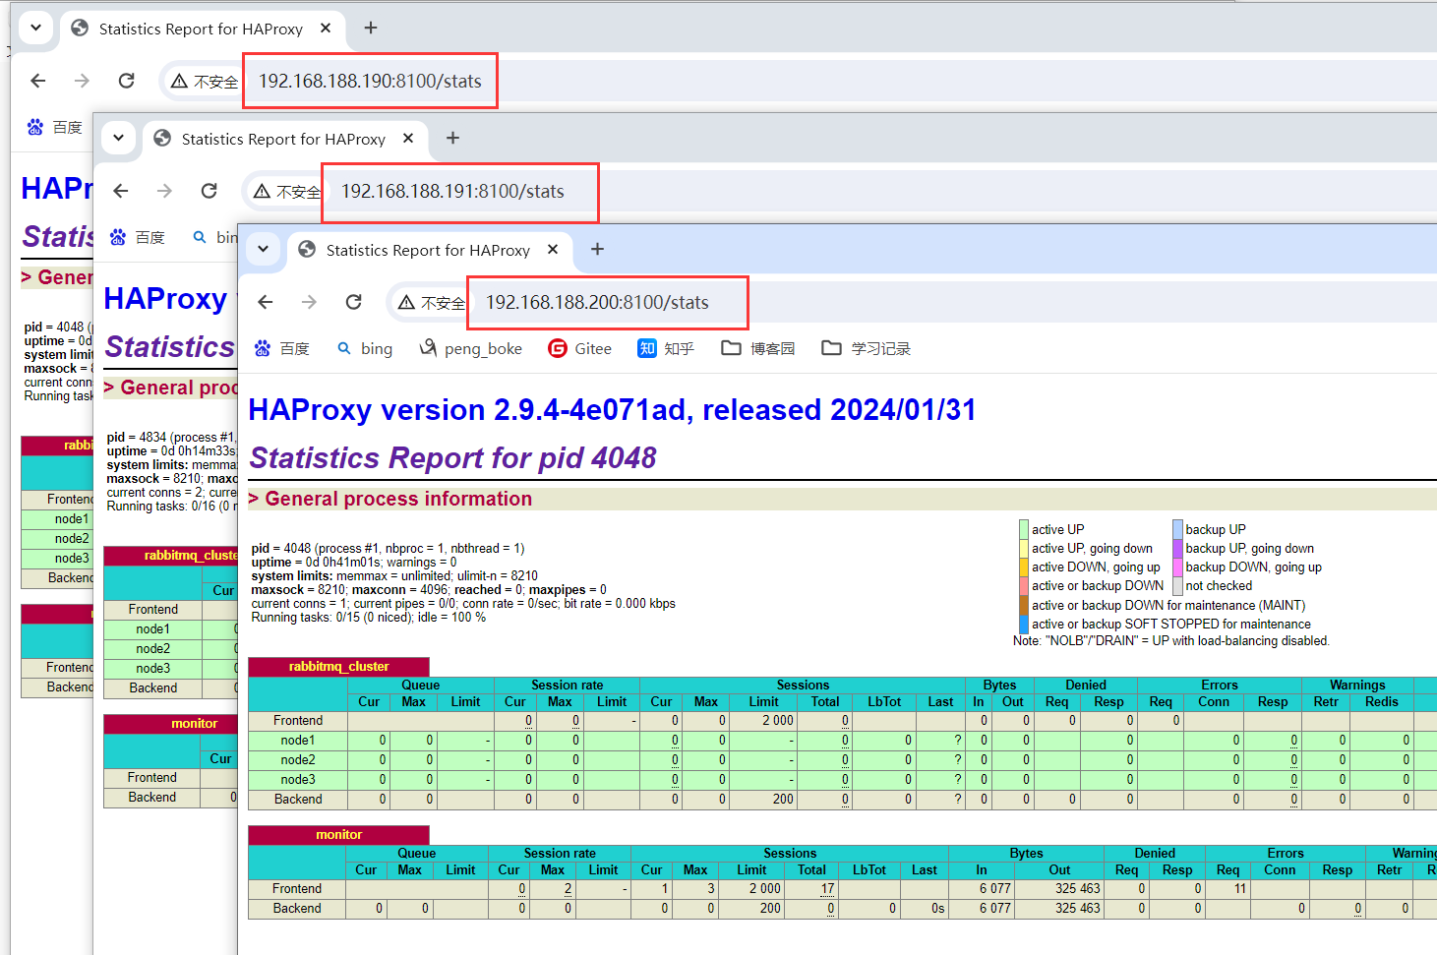The width and height of the screenshot is (1437, 955).
Task: Click the 192.168.188.190:8100/stats address field
Action: 370,81
